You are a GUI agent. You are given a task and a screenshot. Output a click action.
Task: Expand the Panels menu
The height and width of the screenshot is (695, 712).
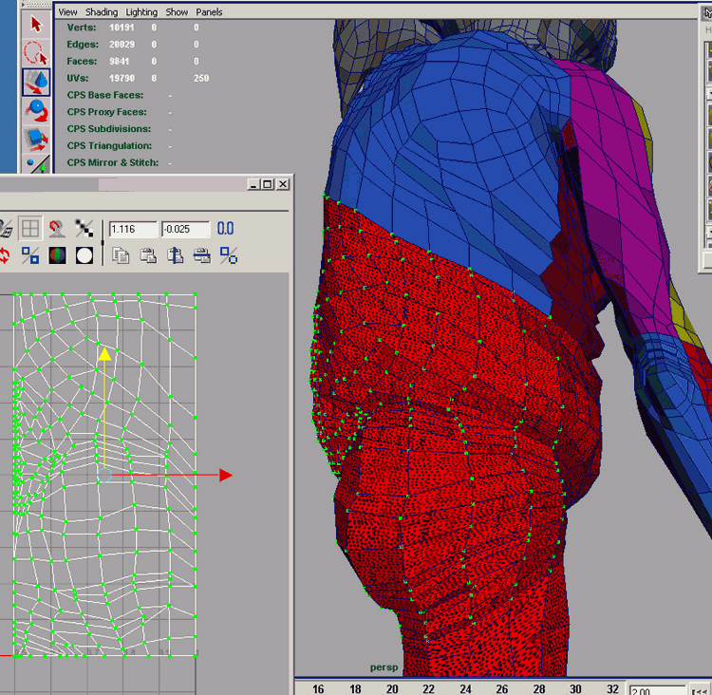pos(209,12)
